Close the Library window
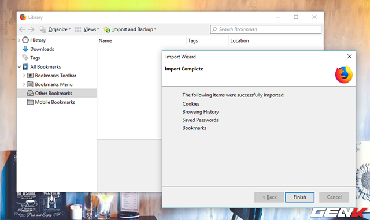The height and width of the screenshot is (220, 370). coord(314,17)
